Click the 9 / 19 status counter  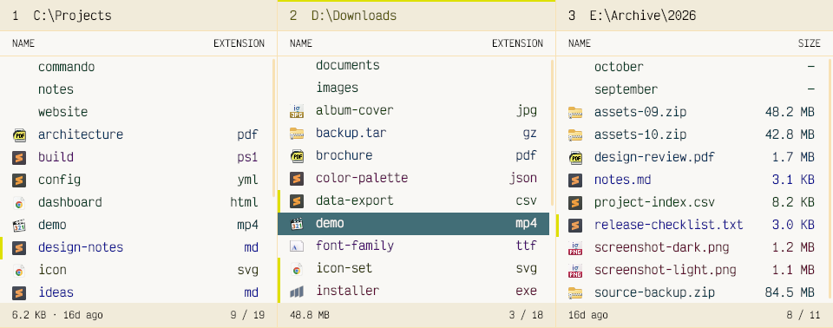tap(247, 315)
